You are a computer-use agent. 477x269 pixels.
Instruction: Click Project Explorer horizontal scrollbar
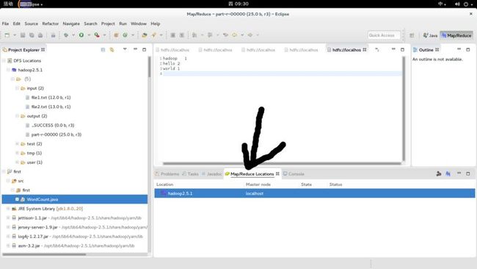(44, 254)
